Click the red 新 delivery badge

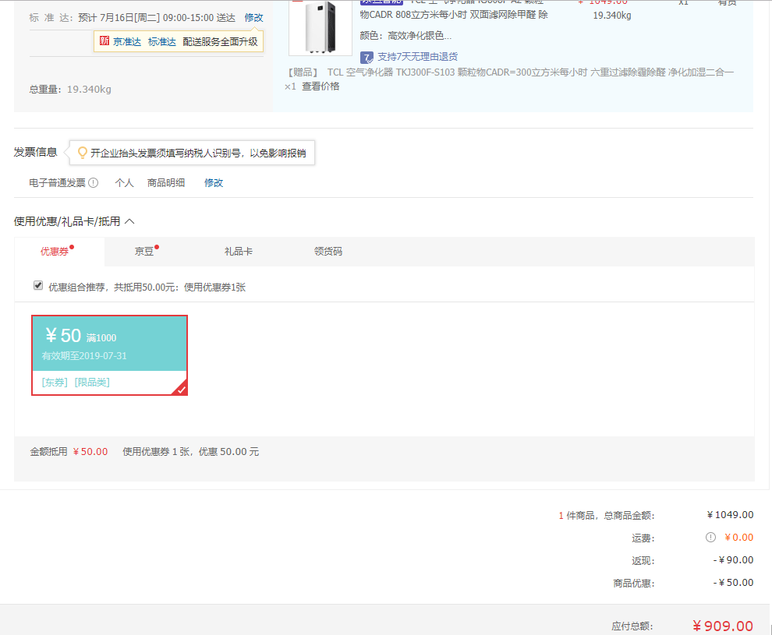104,41
